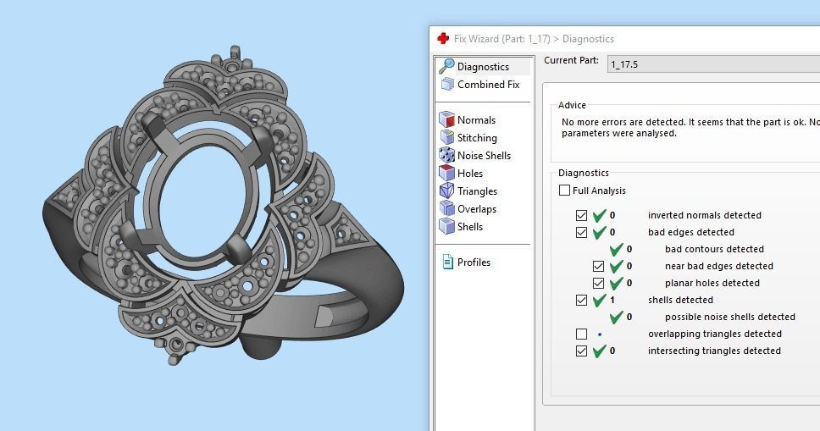Click the Combined Fix icon

click(x=447, y=84)
